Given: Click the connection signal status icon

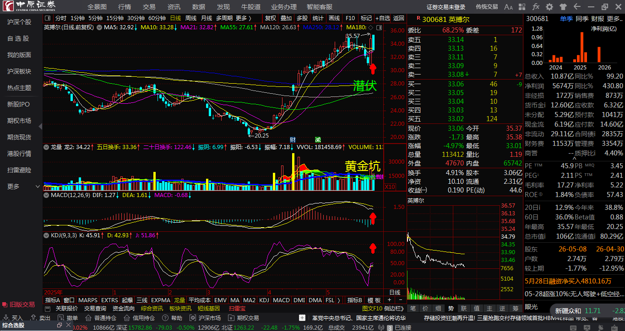Looking at the screenshot, I should [381, 327].
